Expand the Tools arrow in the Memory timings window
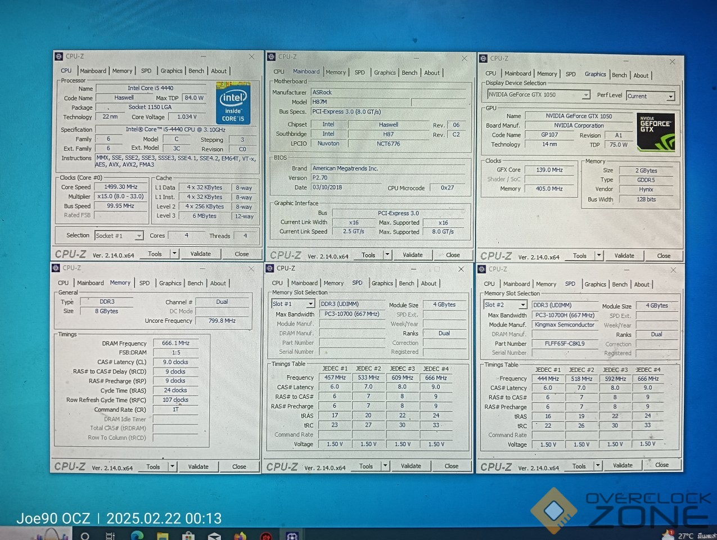Image resolution: width=717 pixels, height=540 pixels. click(173, 466)
